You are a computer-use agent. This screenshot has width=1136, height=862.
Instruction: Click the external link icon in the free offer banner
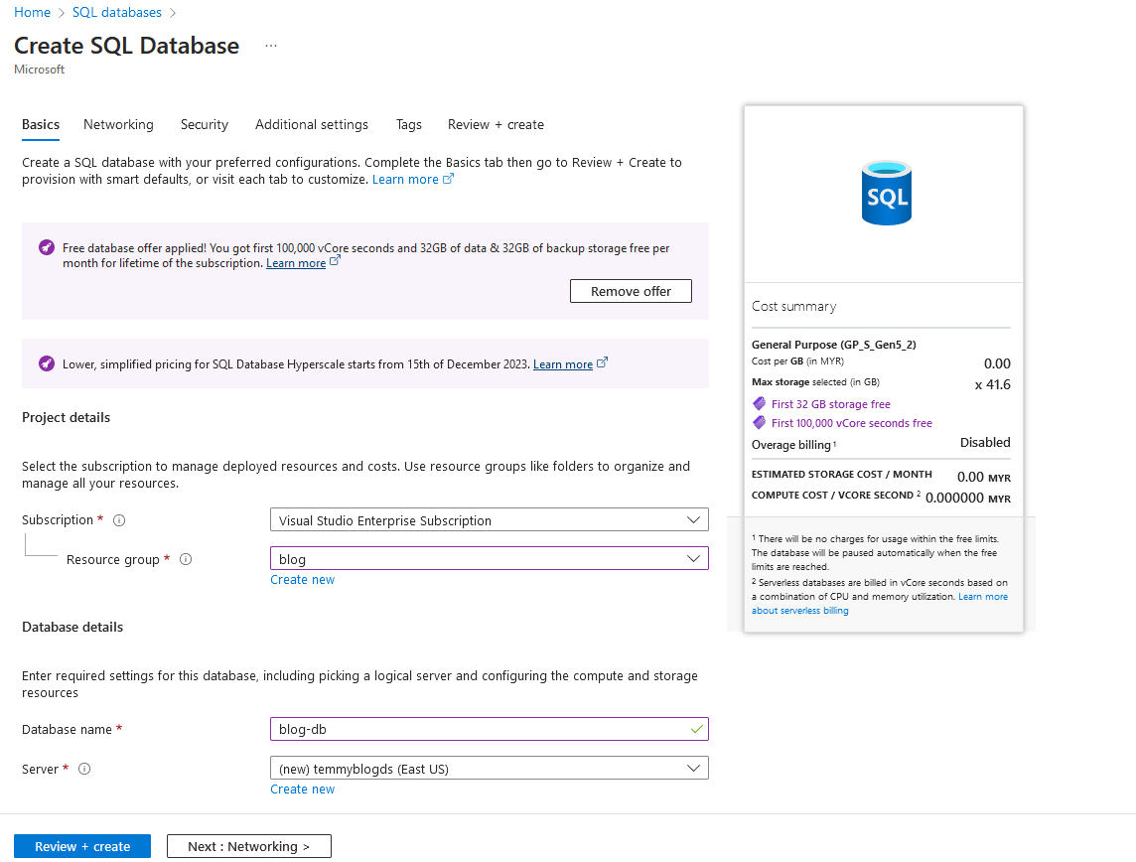click(x=335, y=261)
